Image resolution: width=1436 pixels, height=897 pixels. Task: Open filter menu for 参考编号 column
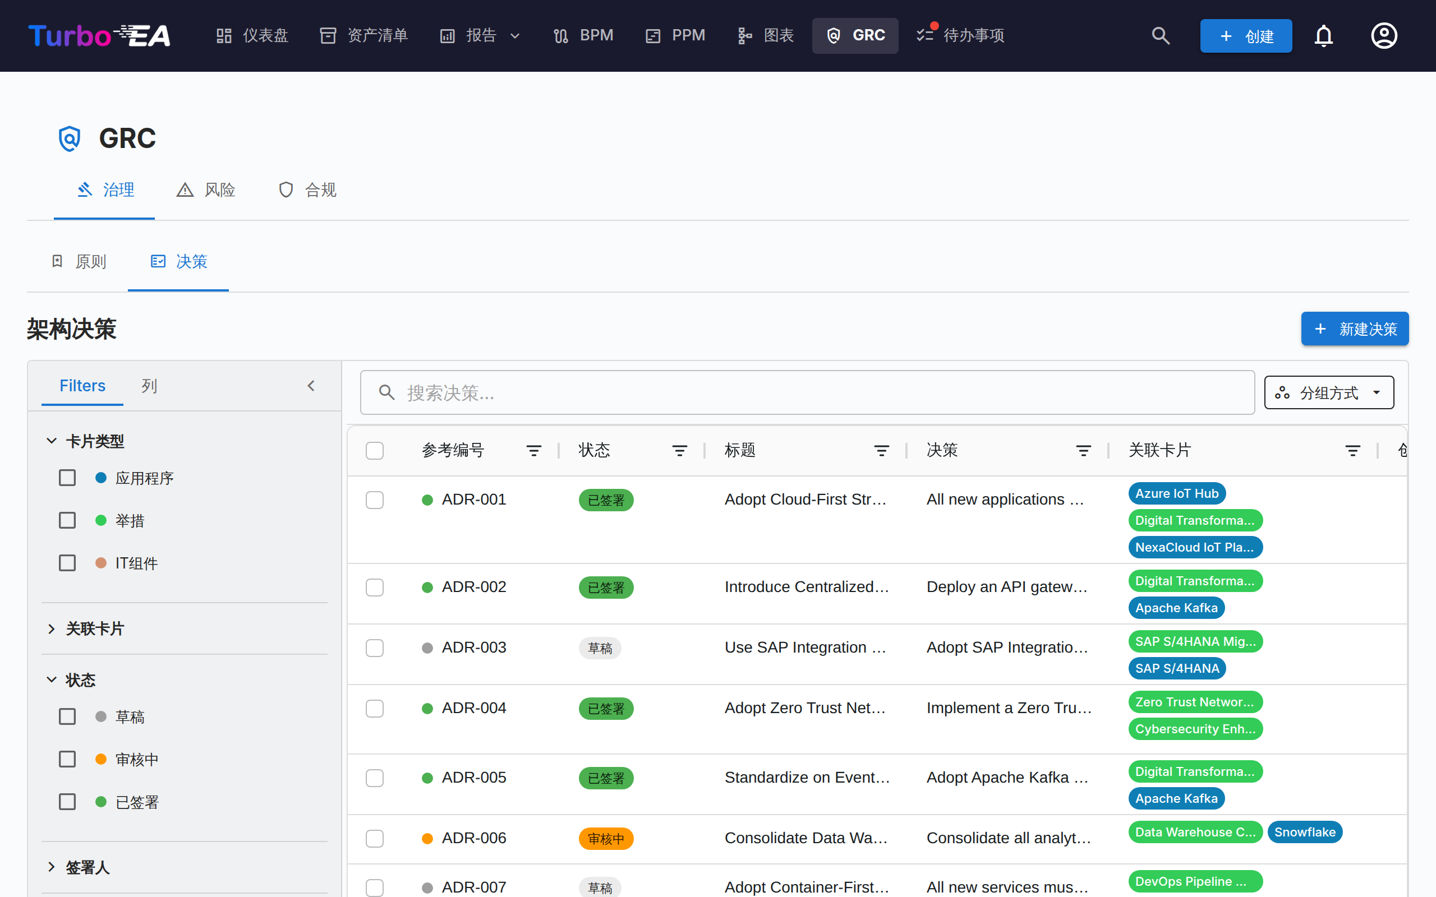pos(533,451)
